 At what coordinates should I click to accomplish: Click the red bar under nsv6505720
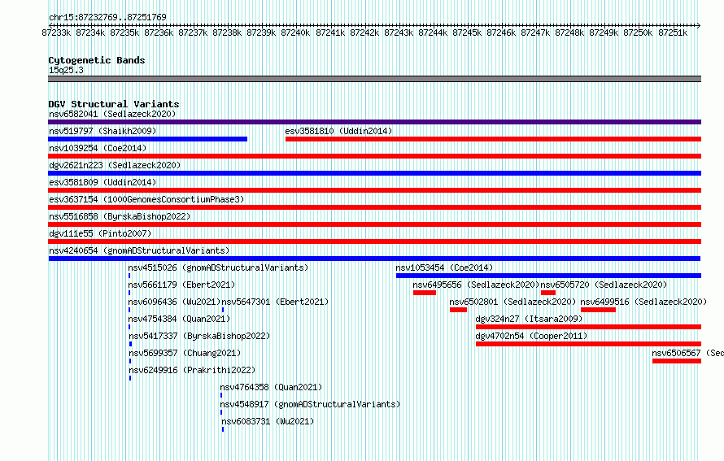[548, 293]
